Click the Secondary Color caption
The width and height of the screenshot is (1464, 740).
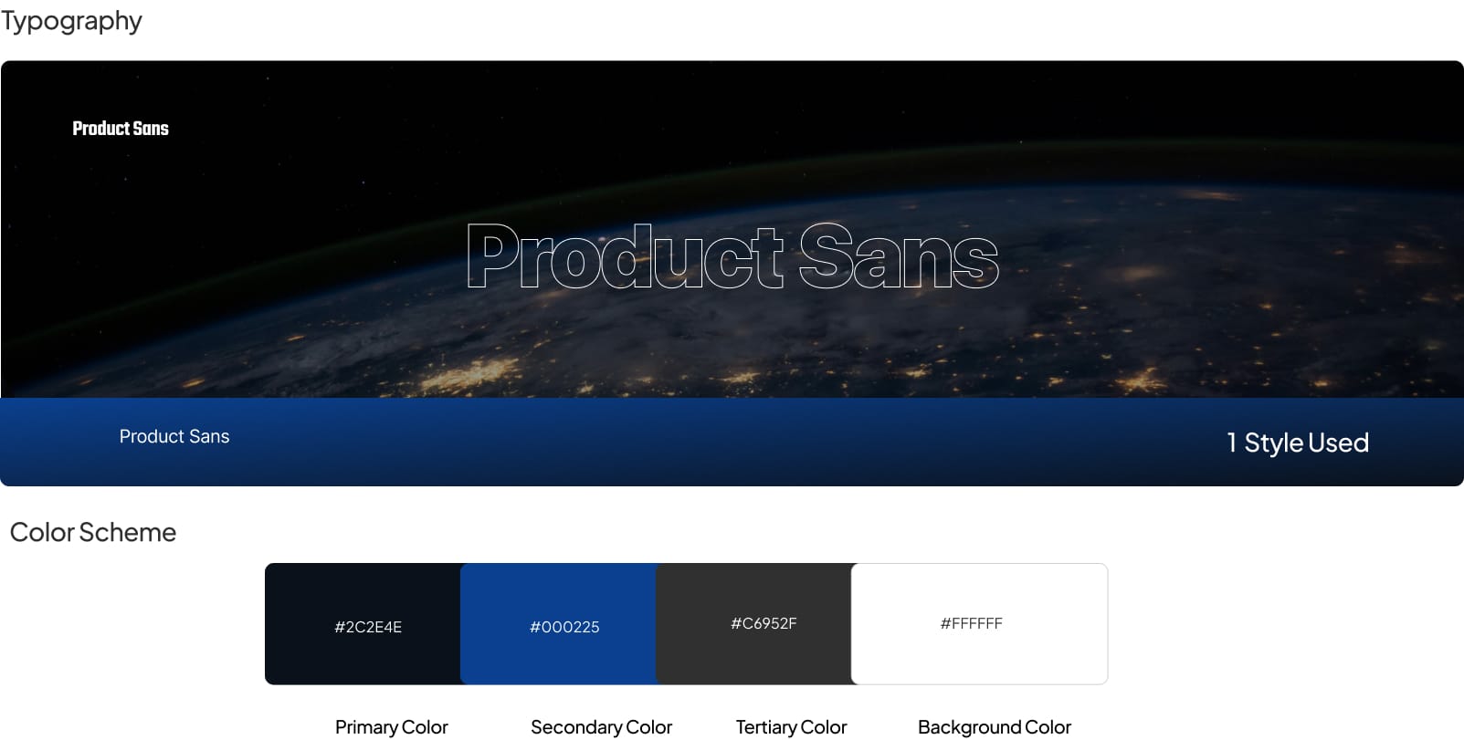coord(601,727)
